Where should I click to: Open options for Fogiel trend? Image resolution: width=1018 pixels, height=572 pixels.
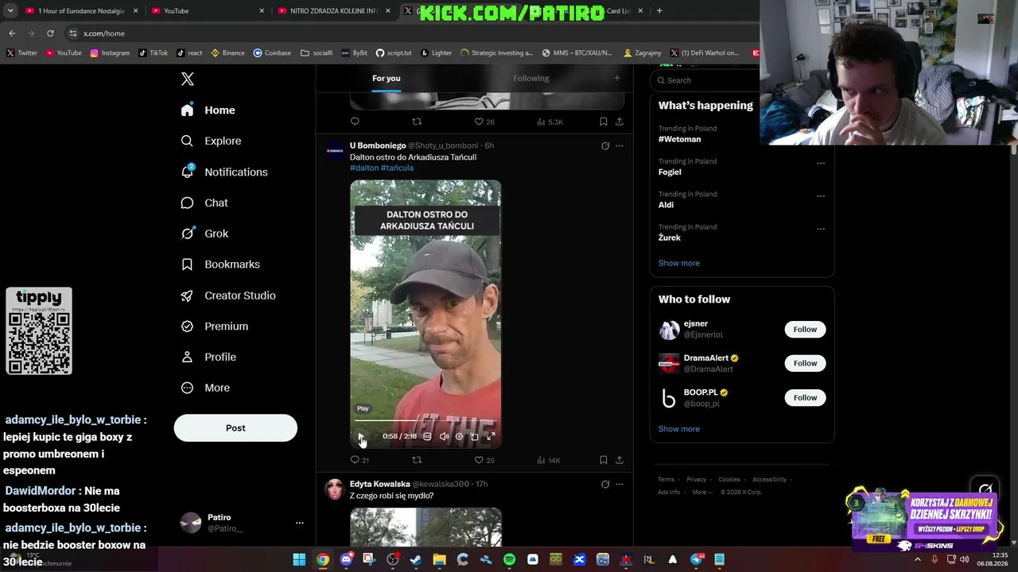821,164
